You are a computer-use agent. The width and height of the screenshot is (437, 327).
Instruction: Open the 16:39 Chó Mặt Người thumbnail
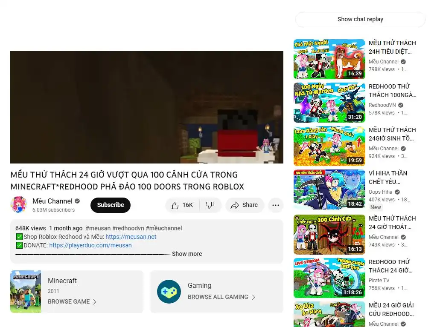pyautogui.click(x=329, y=59)
